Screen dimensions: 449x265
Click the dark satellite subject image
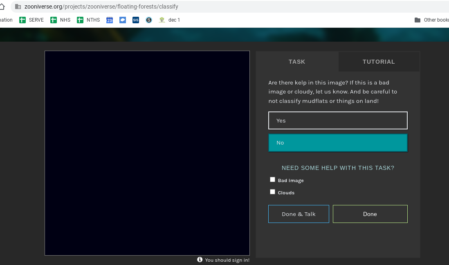pos(147,153)
